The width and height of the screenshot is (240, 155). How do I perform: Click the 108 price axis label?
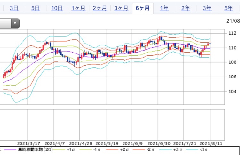pyautogui.click(x=232, y=62)
